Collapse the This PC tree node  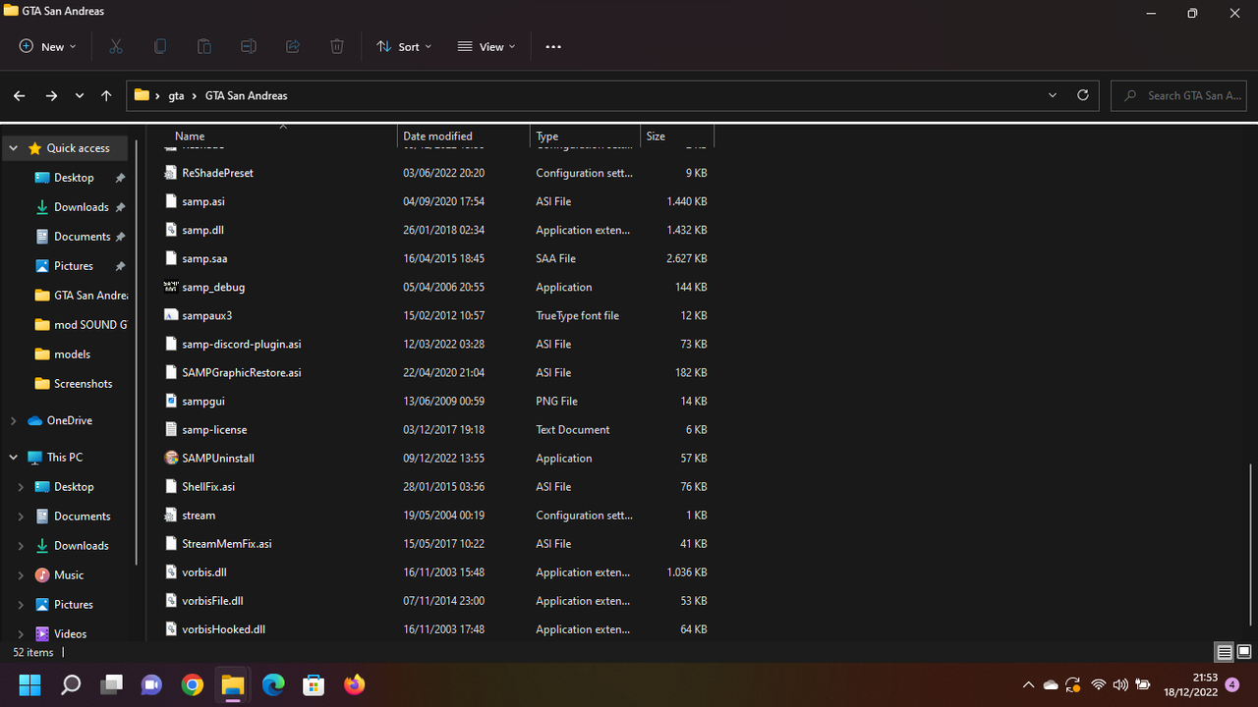coord(14,458)
